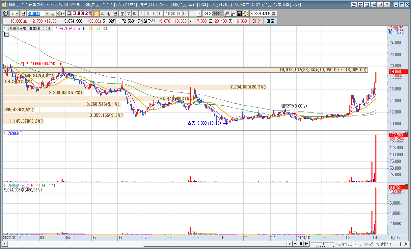
Task: Click the bar count field showing 303
Action: tap(207, 13)
